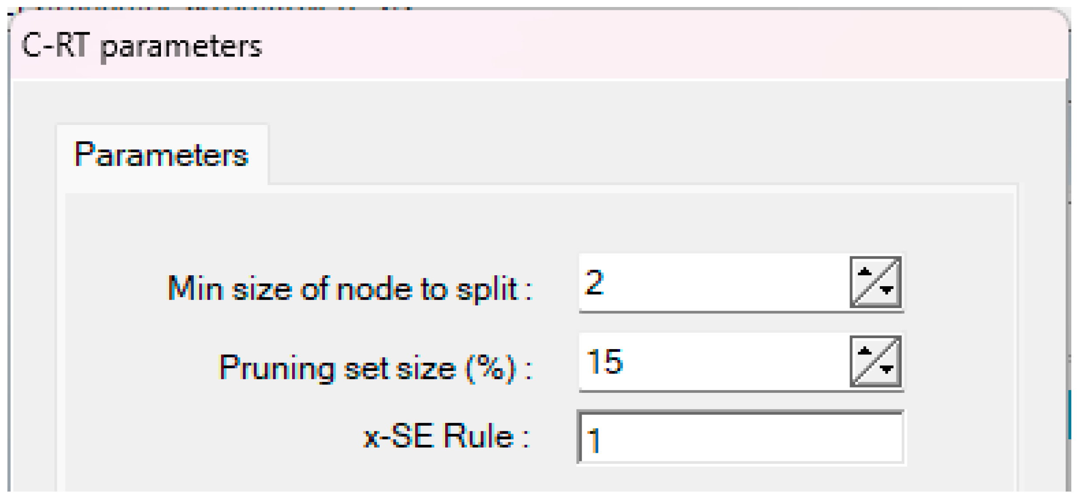Click the C-RT parameters title text
Image resolution: width=1077 pixels, height=499 pixels.
pyautogui.click(x=142, y=45)
